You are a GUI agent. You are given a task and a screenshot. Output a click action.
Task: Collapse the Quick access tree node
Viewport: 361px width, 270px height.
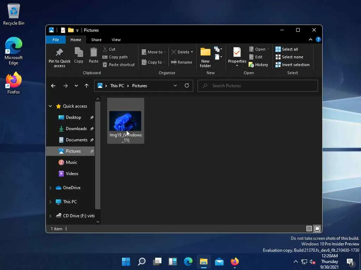[x=50, y=106]
